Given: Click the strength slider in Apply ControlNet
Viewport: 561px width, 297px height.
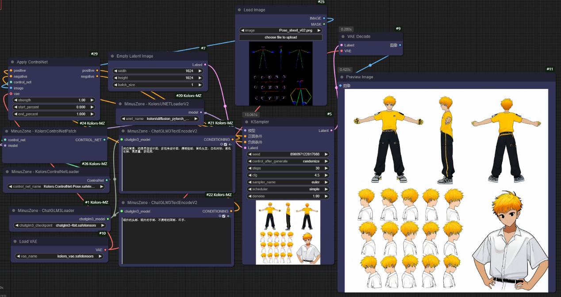Looking at the screenshot, I should click(54, 100).
